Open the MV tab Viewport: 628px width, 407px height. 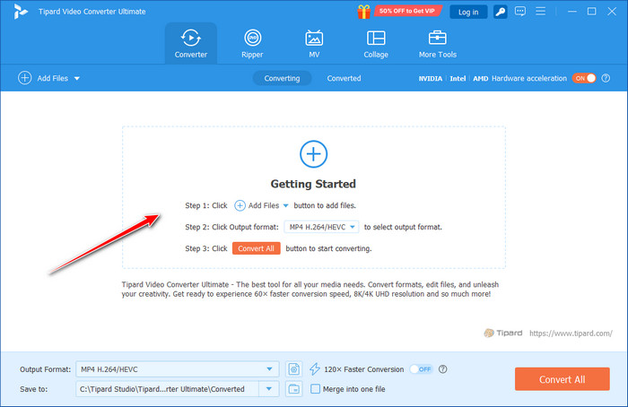(x=314, y=44)
